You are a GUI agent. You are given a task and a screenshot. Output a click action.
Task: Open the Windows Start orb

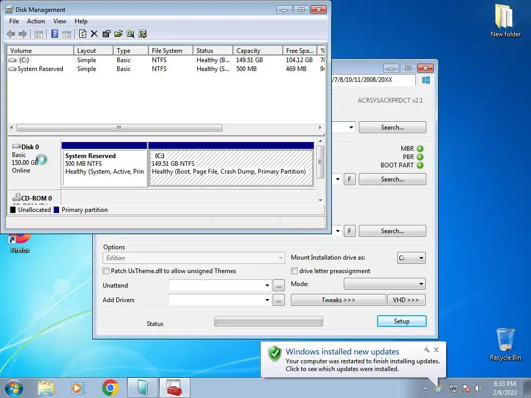(14, 388)
